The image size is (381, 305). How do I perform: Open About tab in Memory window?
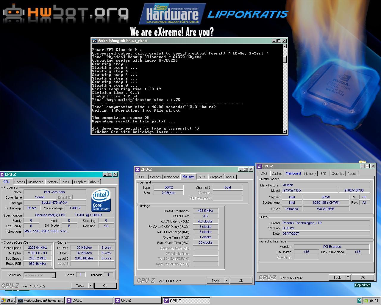230,177
